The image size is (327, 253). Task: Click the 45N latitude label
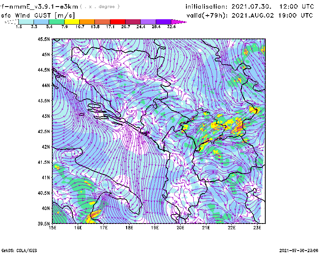click(x=46, y=54)
